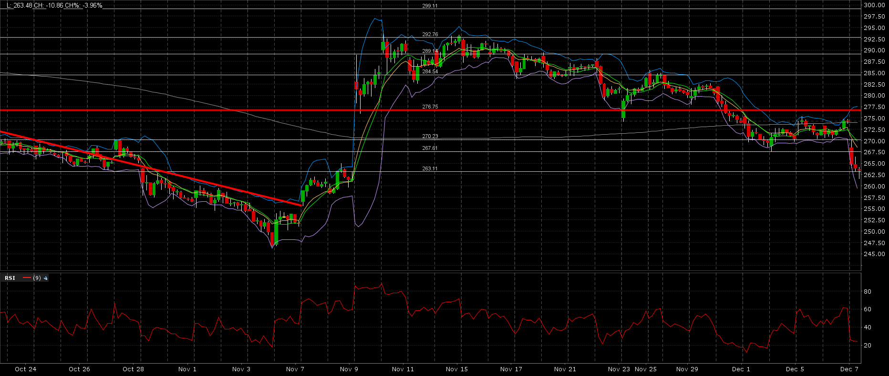Click the red RSI line color sample
Screen dimensions: 889x376
[27, 278]
